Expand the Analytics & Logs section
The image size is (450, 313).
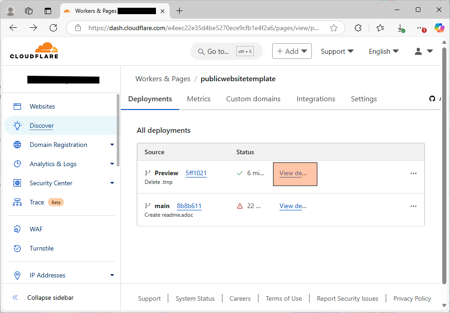(x=112, y=164)
